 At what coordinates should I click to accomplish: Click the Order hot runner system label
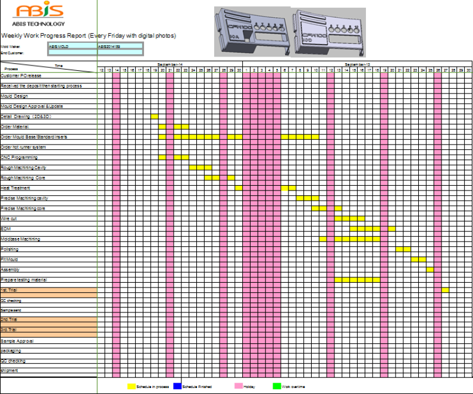point(24,147)
